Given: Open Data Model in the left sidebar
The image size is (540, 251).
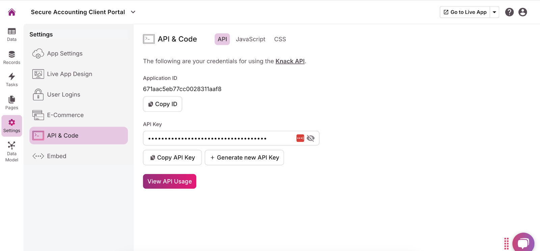Looking at the screenshot, I should [x=12, y=151].
